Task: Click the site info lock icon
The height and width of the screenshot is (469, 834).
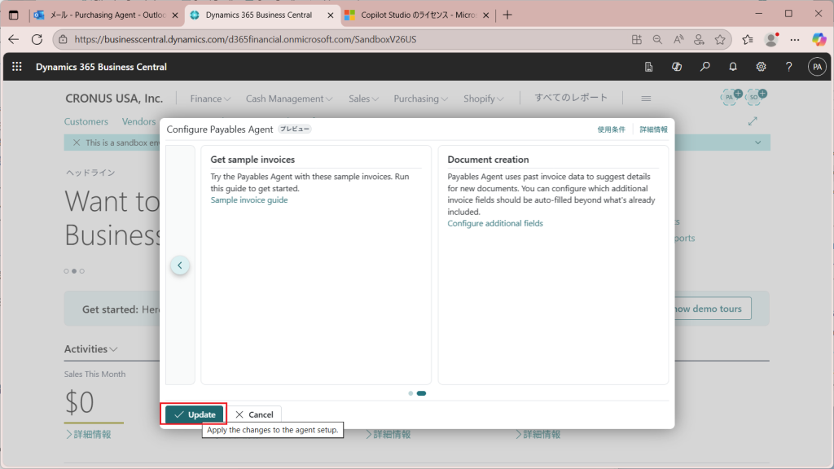Action: tap(63, 39)
